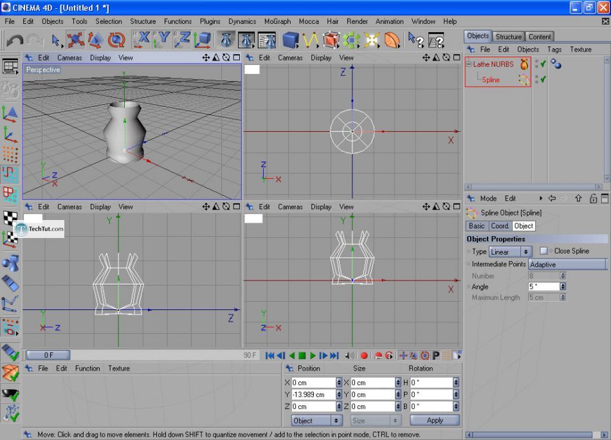This screenshot has height=440, width=611.
Task: Click the Undo arrow in the toolbar
Action: coord(14,41)
